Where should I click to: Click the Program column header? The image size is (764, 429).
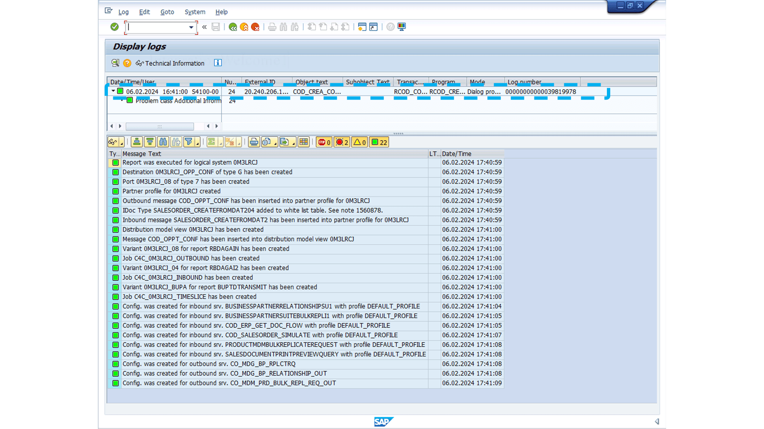[x=447, y=82]
